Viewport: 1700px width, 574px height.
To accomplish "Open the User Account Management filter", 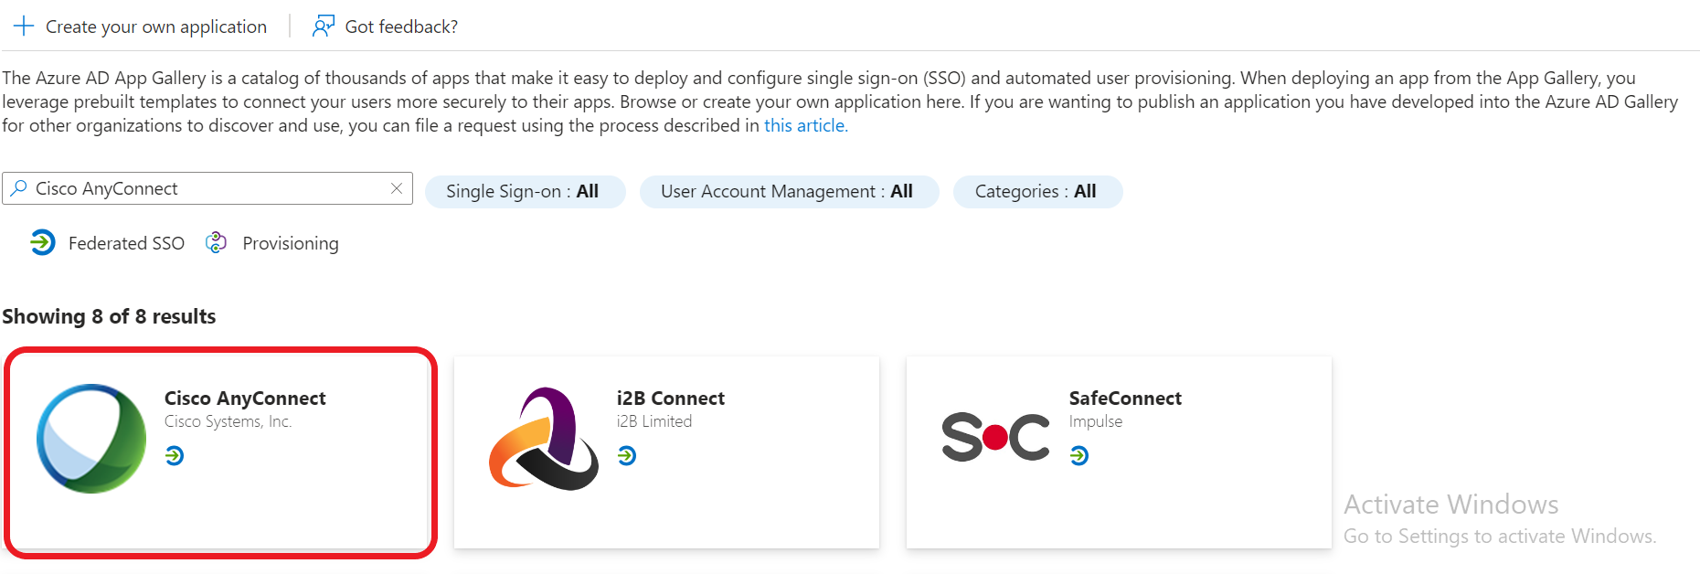I will click(x=788, y=192).
